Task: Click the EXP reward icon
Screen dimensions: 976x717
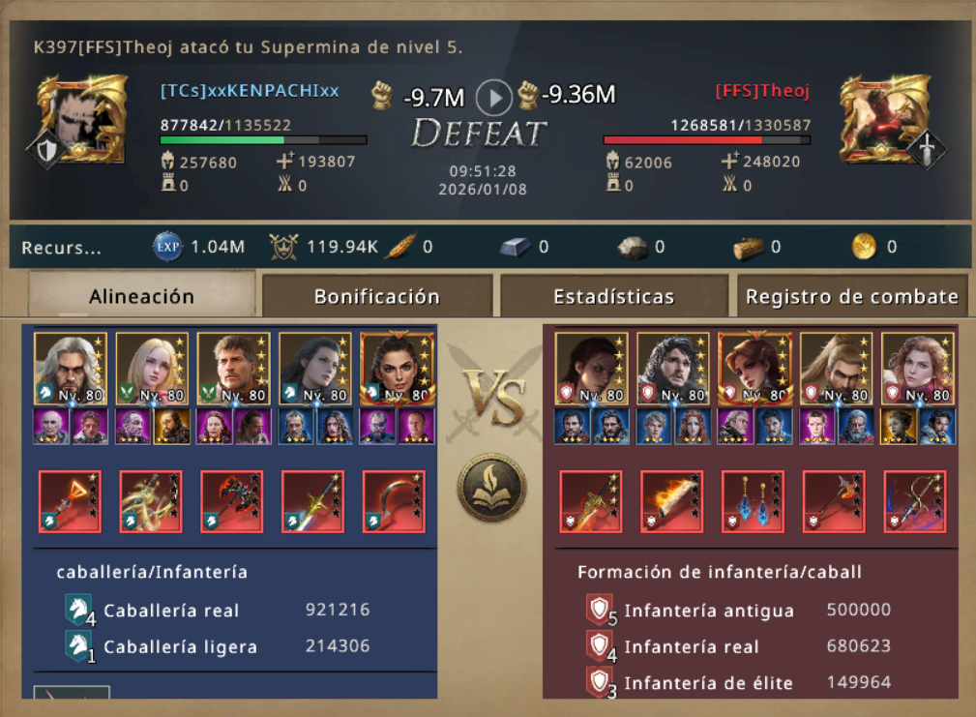Action: tap(166, 247)
